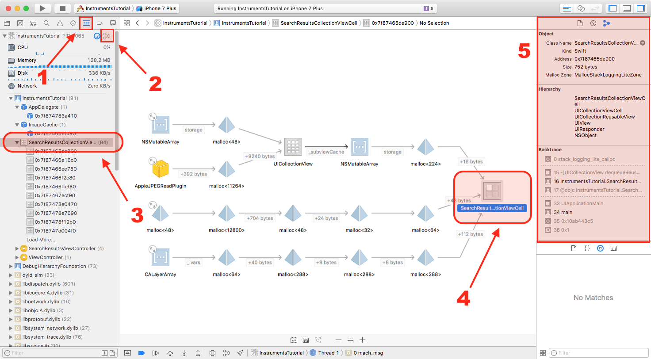651x359 pixels.
Task: Click Debug View Hierarchy button
Action: [x=212, y=353]
